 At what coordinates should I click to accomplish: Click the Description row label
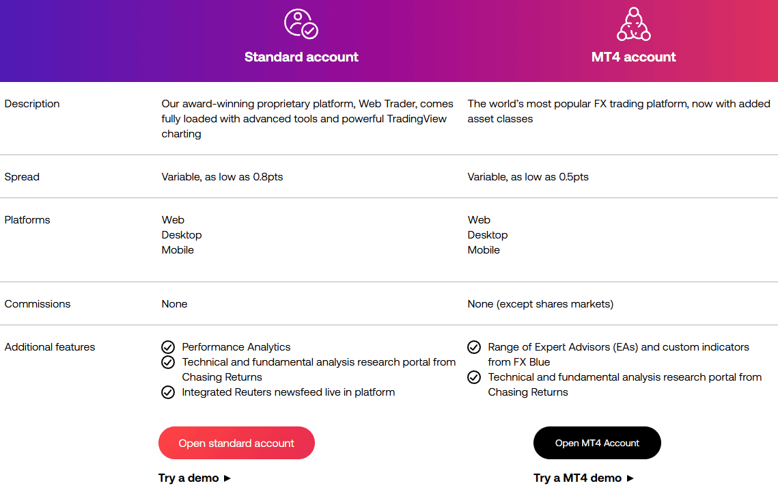click(32, 104)
